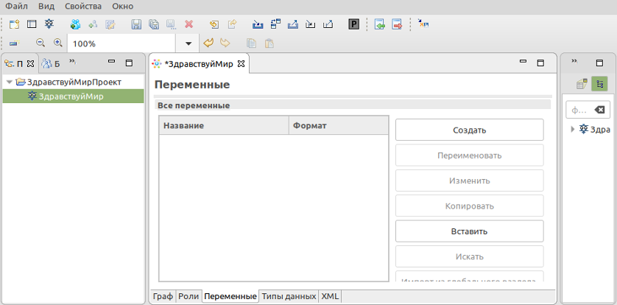Click the Save All stacked floppies icon
The image size is (617, 305).
(x=153, y=24)
